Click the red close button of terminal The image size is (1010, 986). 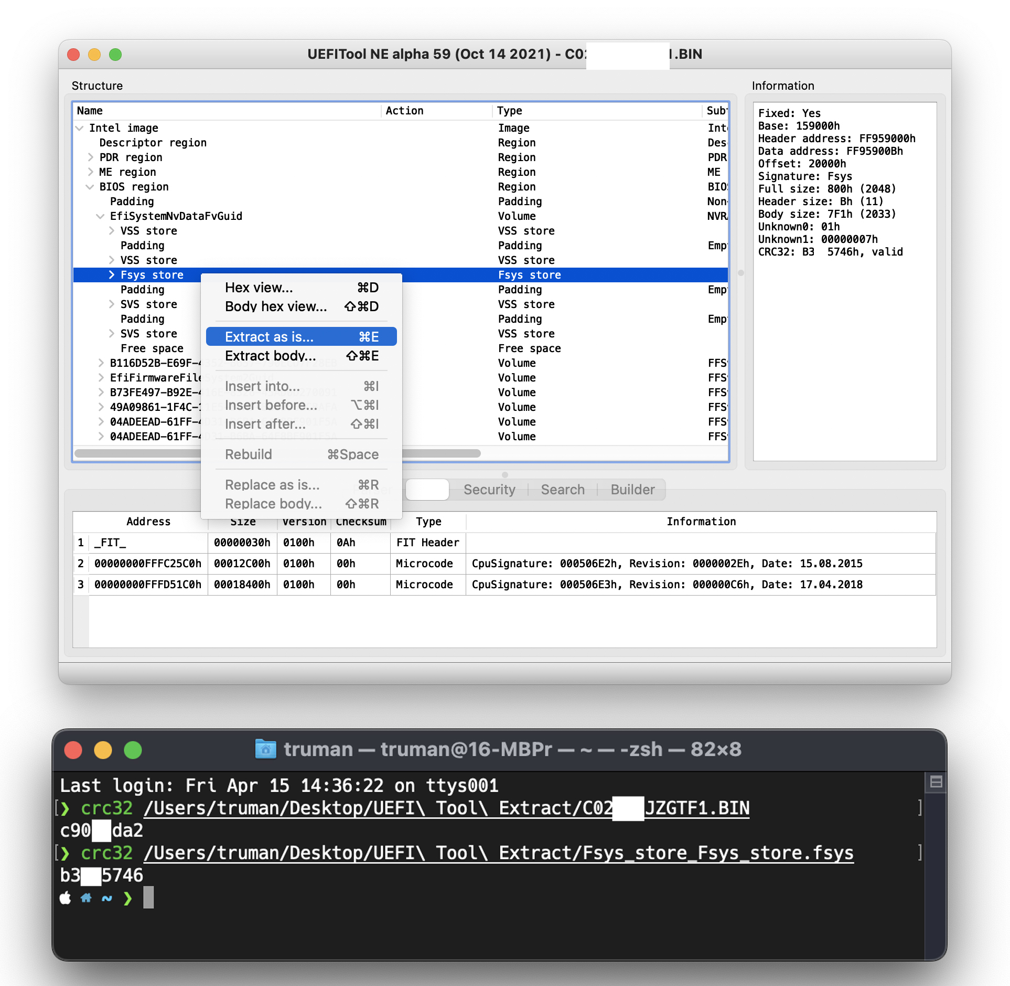click(x=73, y=750)
